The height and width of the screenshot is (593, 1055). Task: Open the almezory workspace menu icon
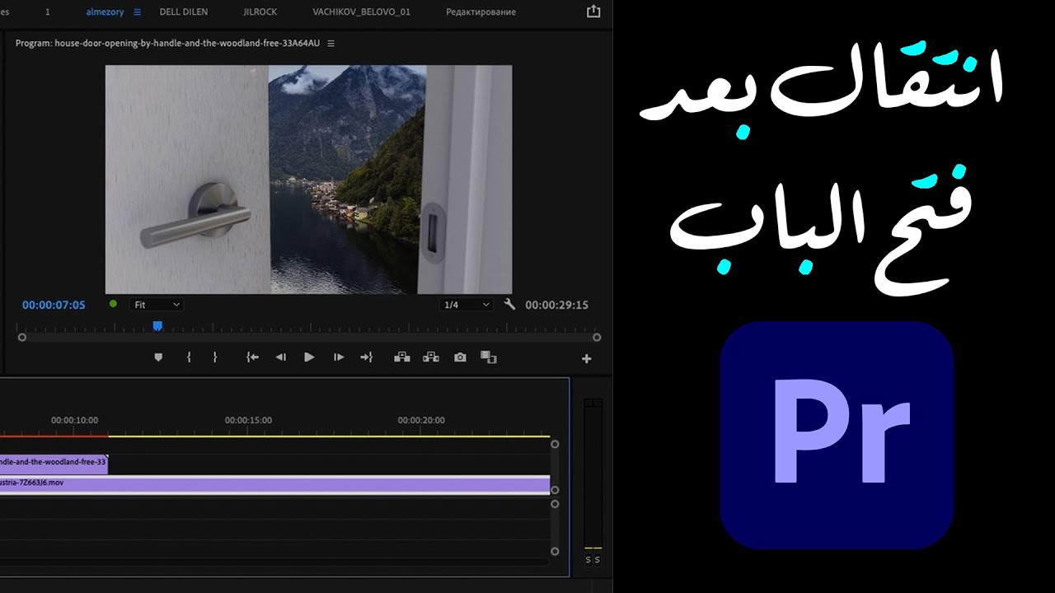[x=138, y=12]
